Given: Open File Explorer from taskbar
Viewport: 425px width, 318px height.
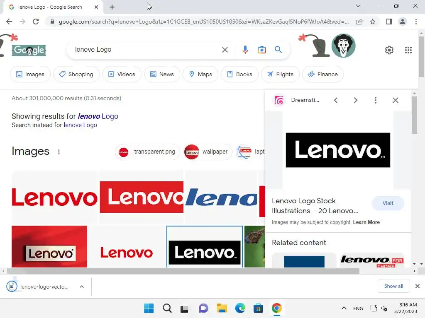Looking at the screenshot, I should pos(222,308).
